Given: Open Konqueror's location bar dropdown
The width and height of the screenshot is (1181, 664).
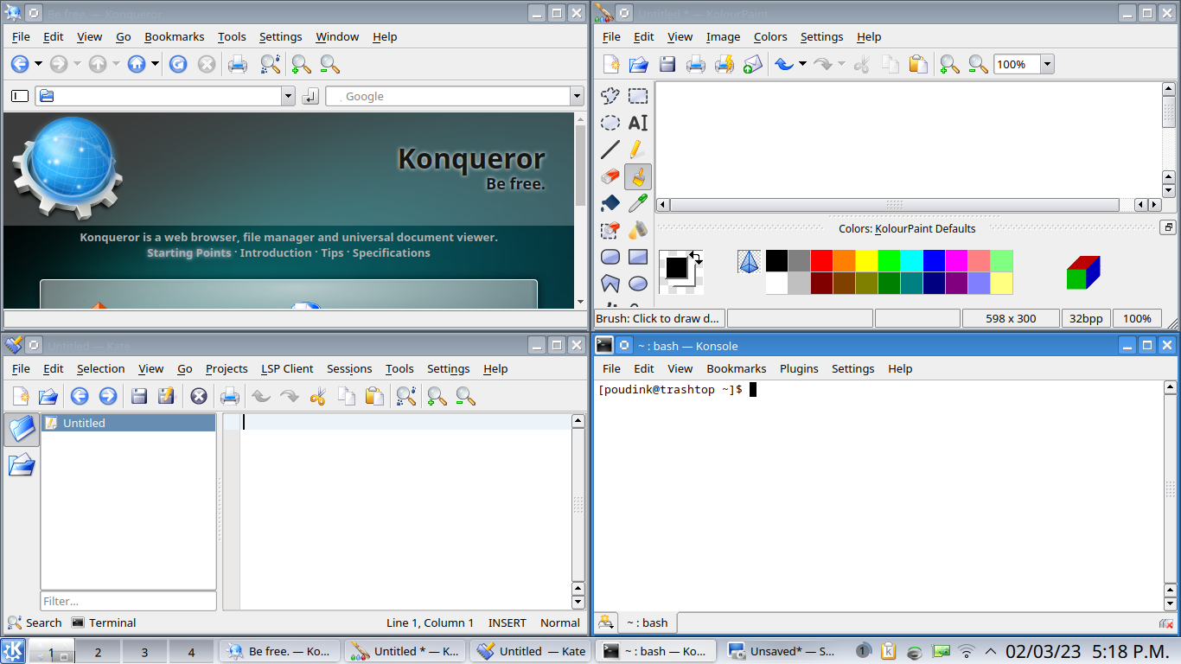Looking at the screenshot, I should [x=289, y=96].
